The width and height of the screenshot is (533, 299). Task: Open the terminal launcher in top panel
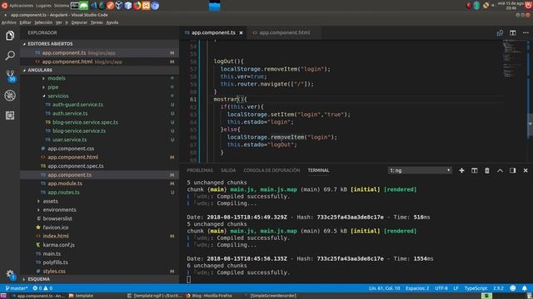[75, 6]
